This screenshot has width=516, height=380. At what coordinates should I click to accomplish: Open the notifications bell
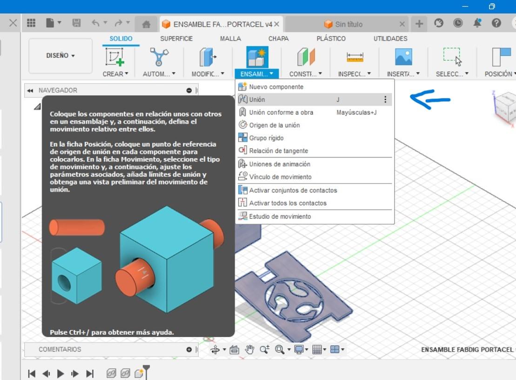[x=477, y=23]
